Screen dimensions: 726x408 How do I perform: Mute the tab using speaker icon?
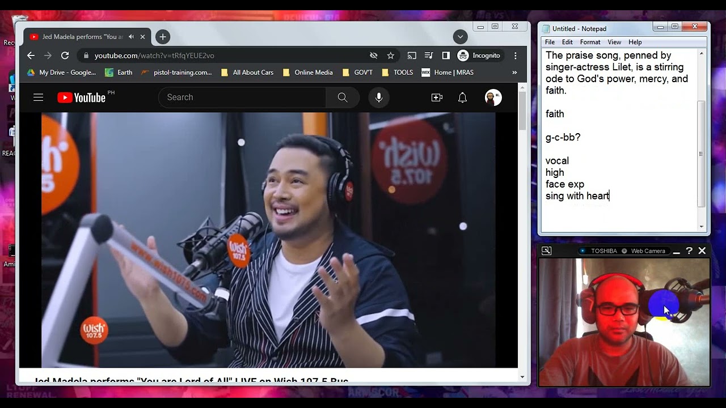[131, 37]
